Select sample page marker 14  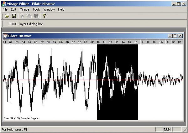(x=123, y=42)
